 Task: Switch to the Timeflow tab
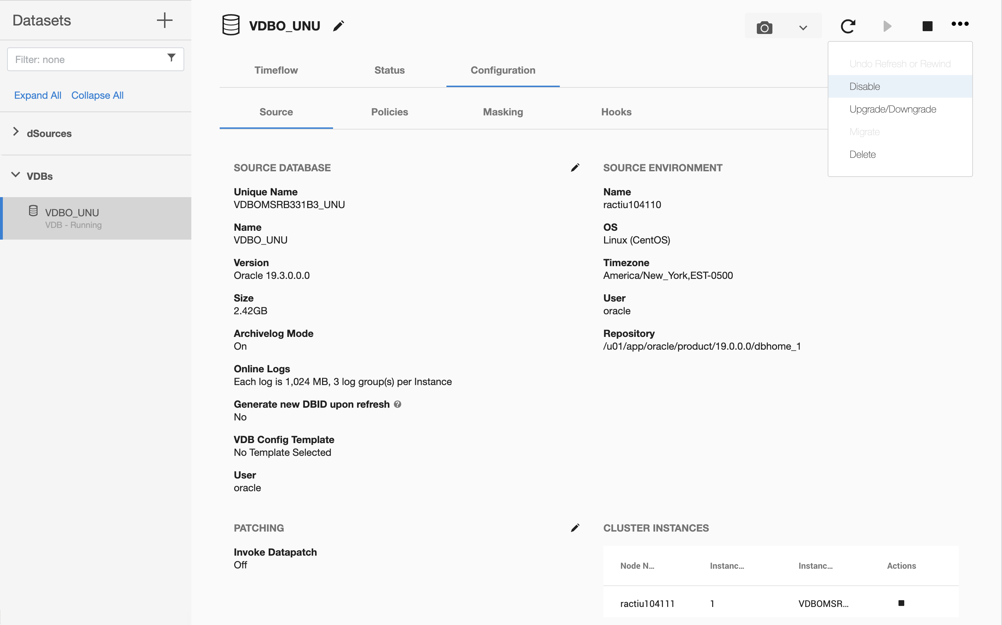point(276,70)
